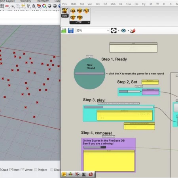The width and height of the screenshot is (178, 178).
Task: Click the KEY VAL Data component icon
Action: [64, 11]
